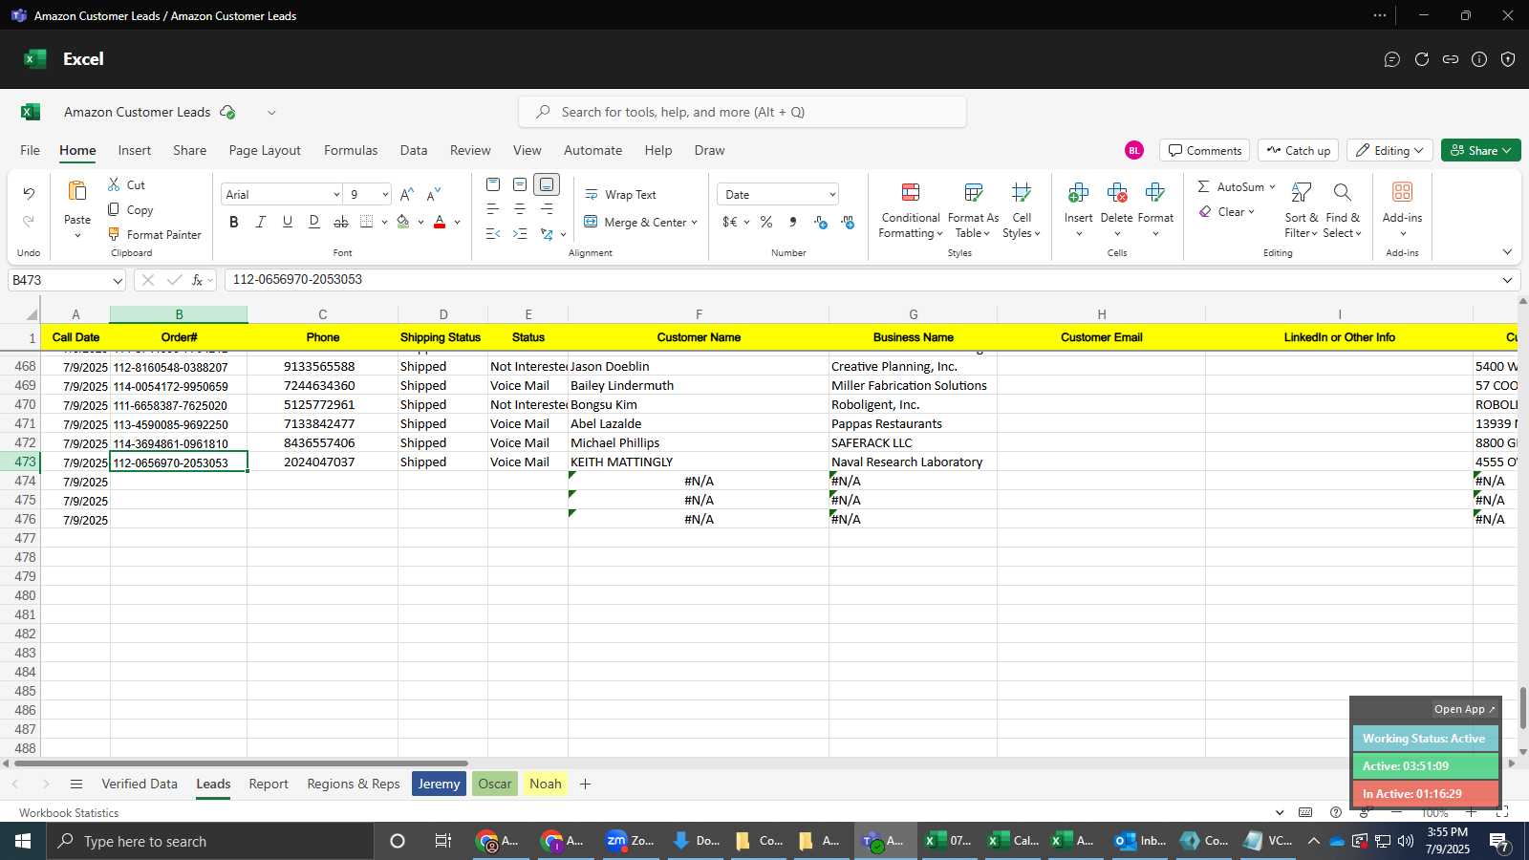Toggle top align
Viewport: 1529px width, 860px height.
(x=493, y=184)
